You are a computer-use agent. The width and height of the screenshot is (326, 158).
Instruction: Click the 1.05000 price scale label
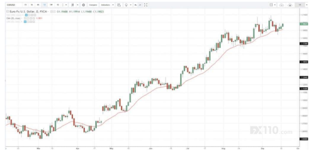304,139
